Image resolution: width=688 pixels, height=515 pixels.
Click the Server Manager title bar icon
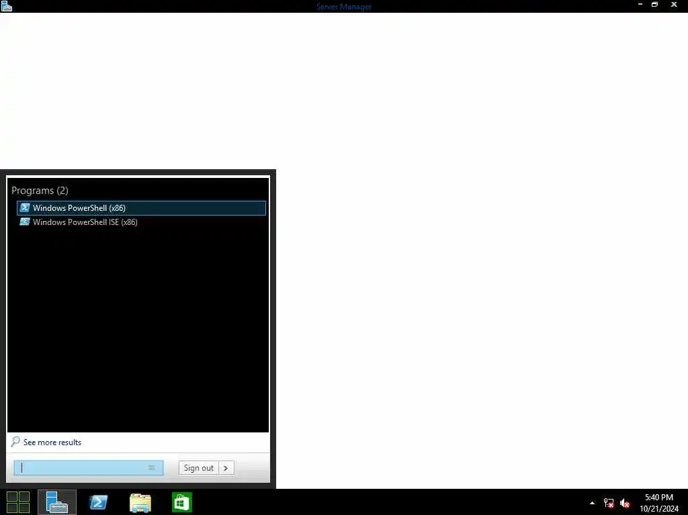pyautogui.click(x=7, y=6)
